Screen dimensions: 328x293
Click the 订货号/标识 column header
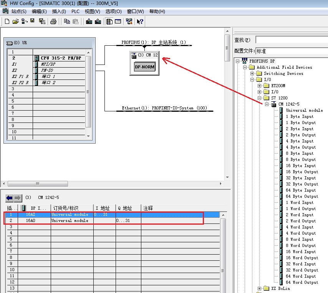pyautogui.click(x=72, y=208)
